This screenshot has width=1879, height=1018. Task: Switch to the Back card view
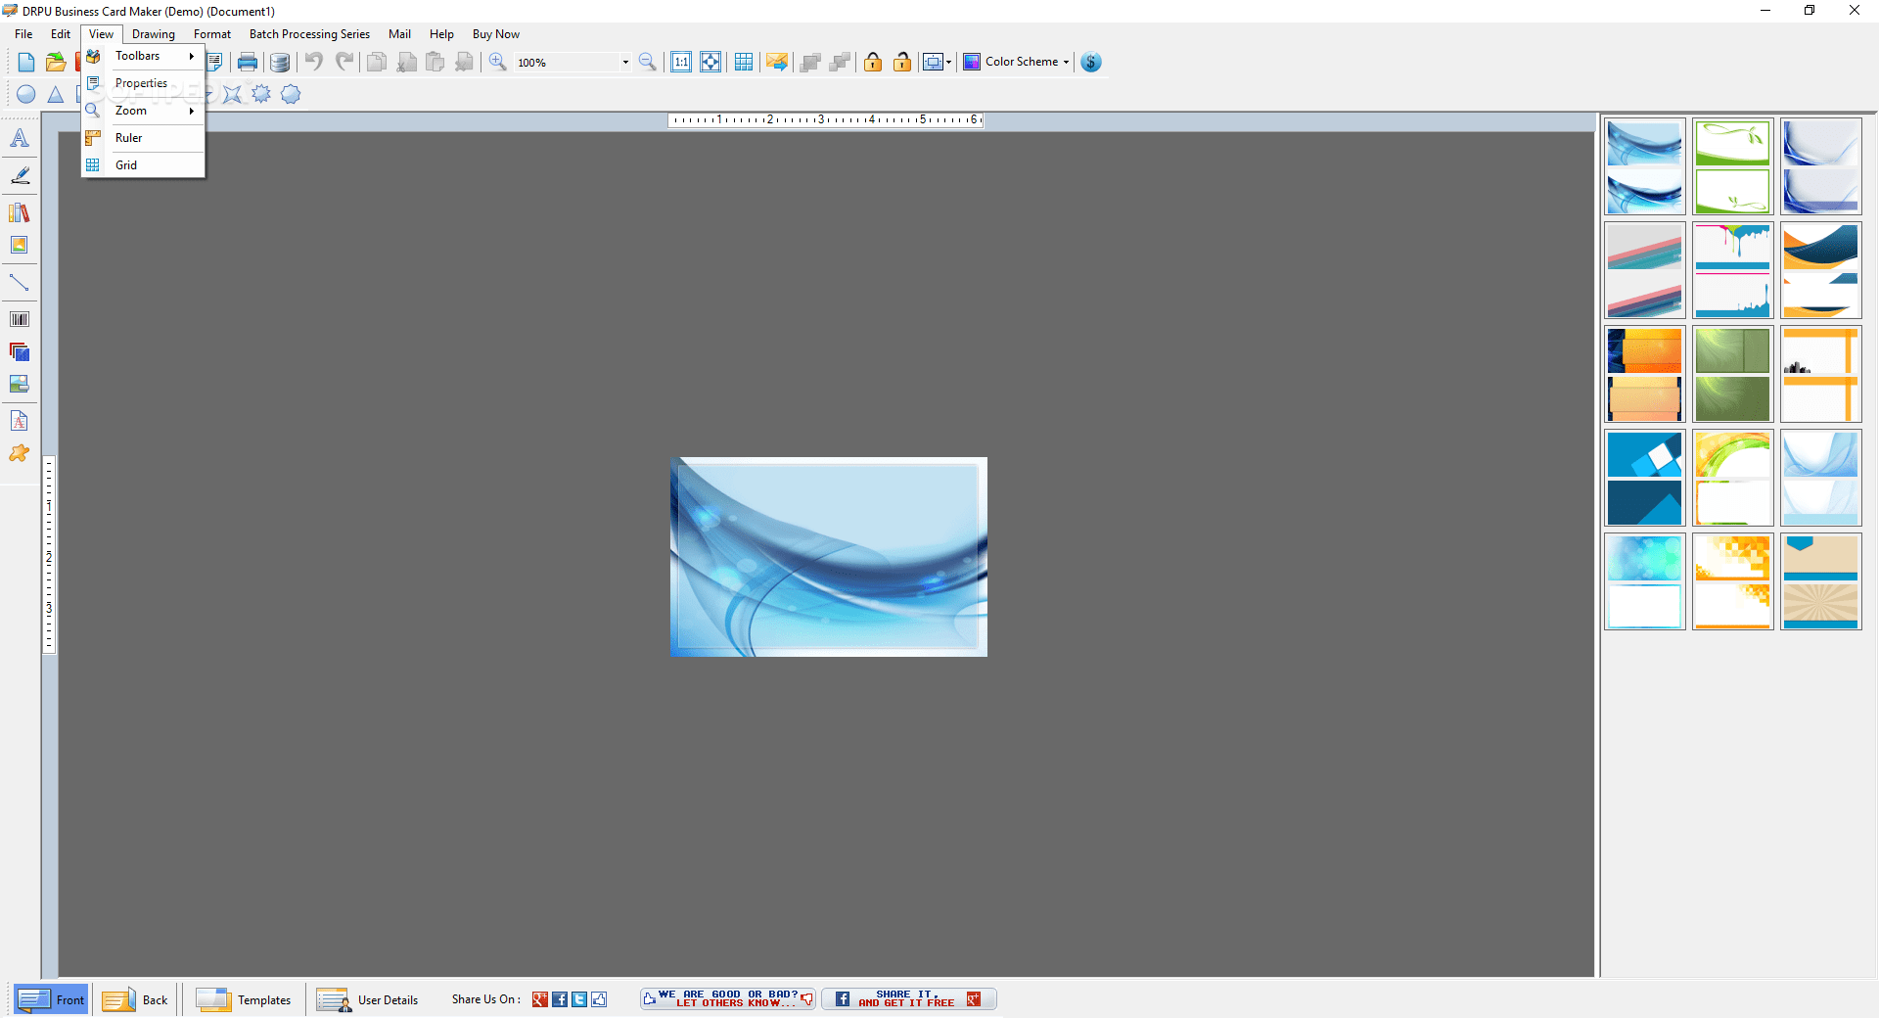point(136,999)
